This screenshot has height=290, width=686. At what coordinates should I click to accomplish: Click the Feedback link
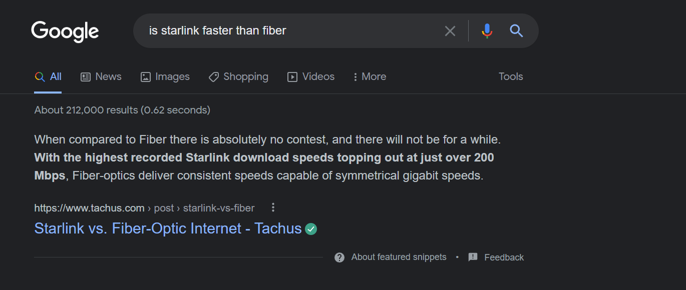[504, 257]
